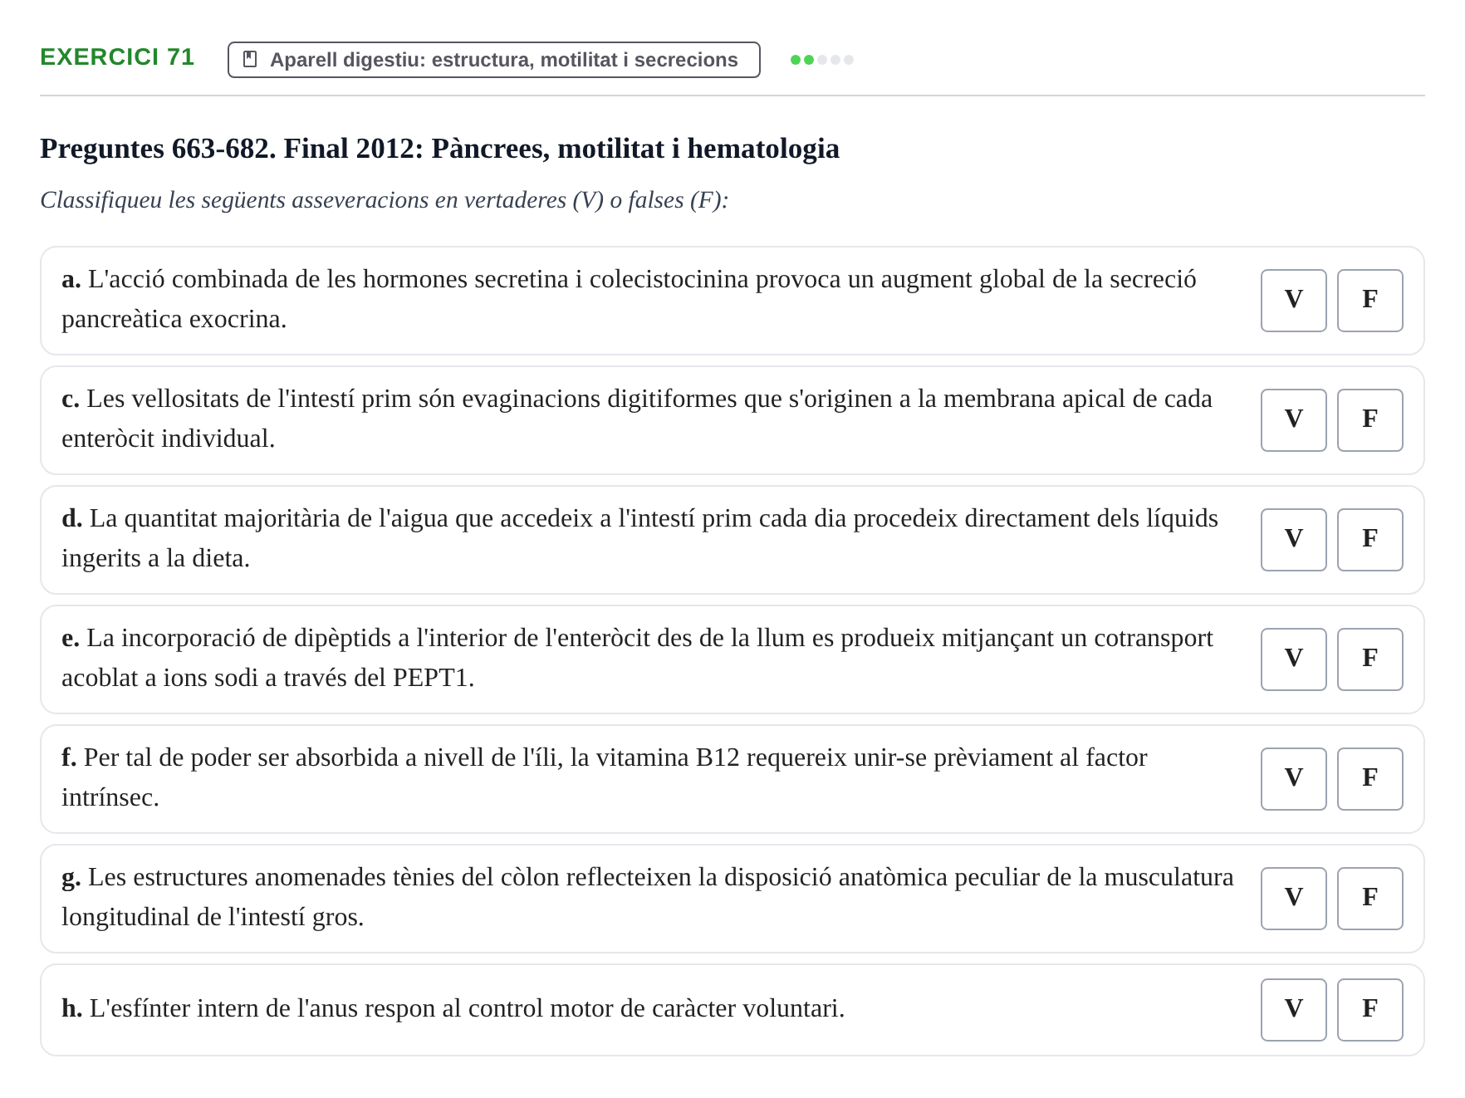Open the topic tag 'Aparell digestiu: estructura, motilitat i secrecions'
Screen dimensions: 1465x1098
coord(494,60)
